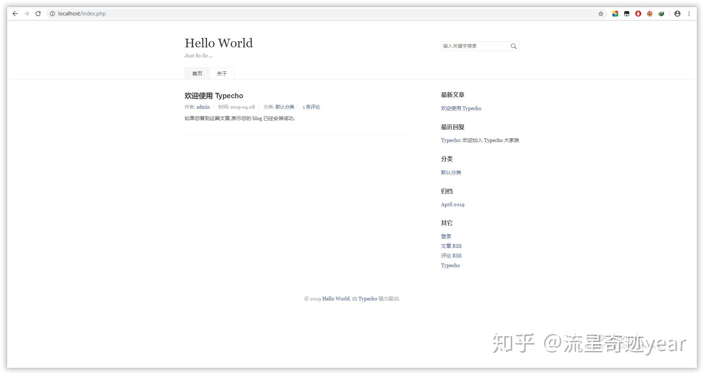Open the red stop-hand ad blocker extension
This screenshot has width=704, height=375.
coord(638,14)
